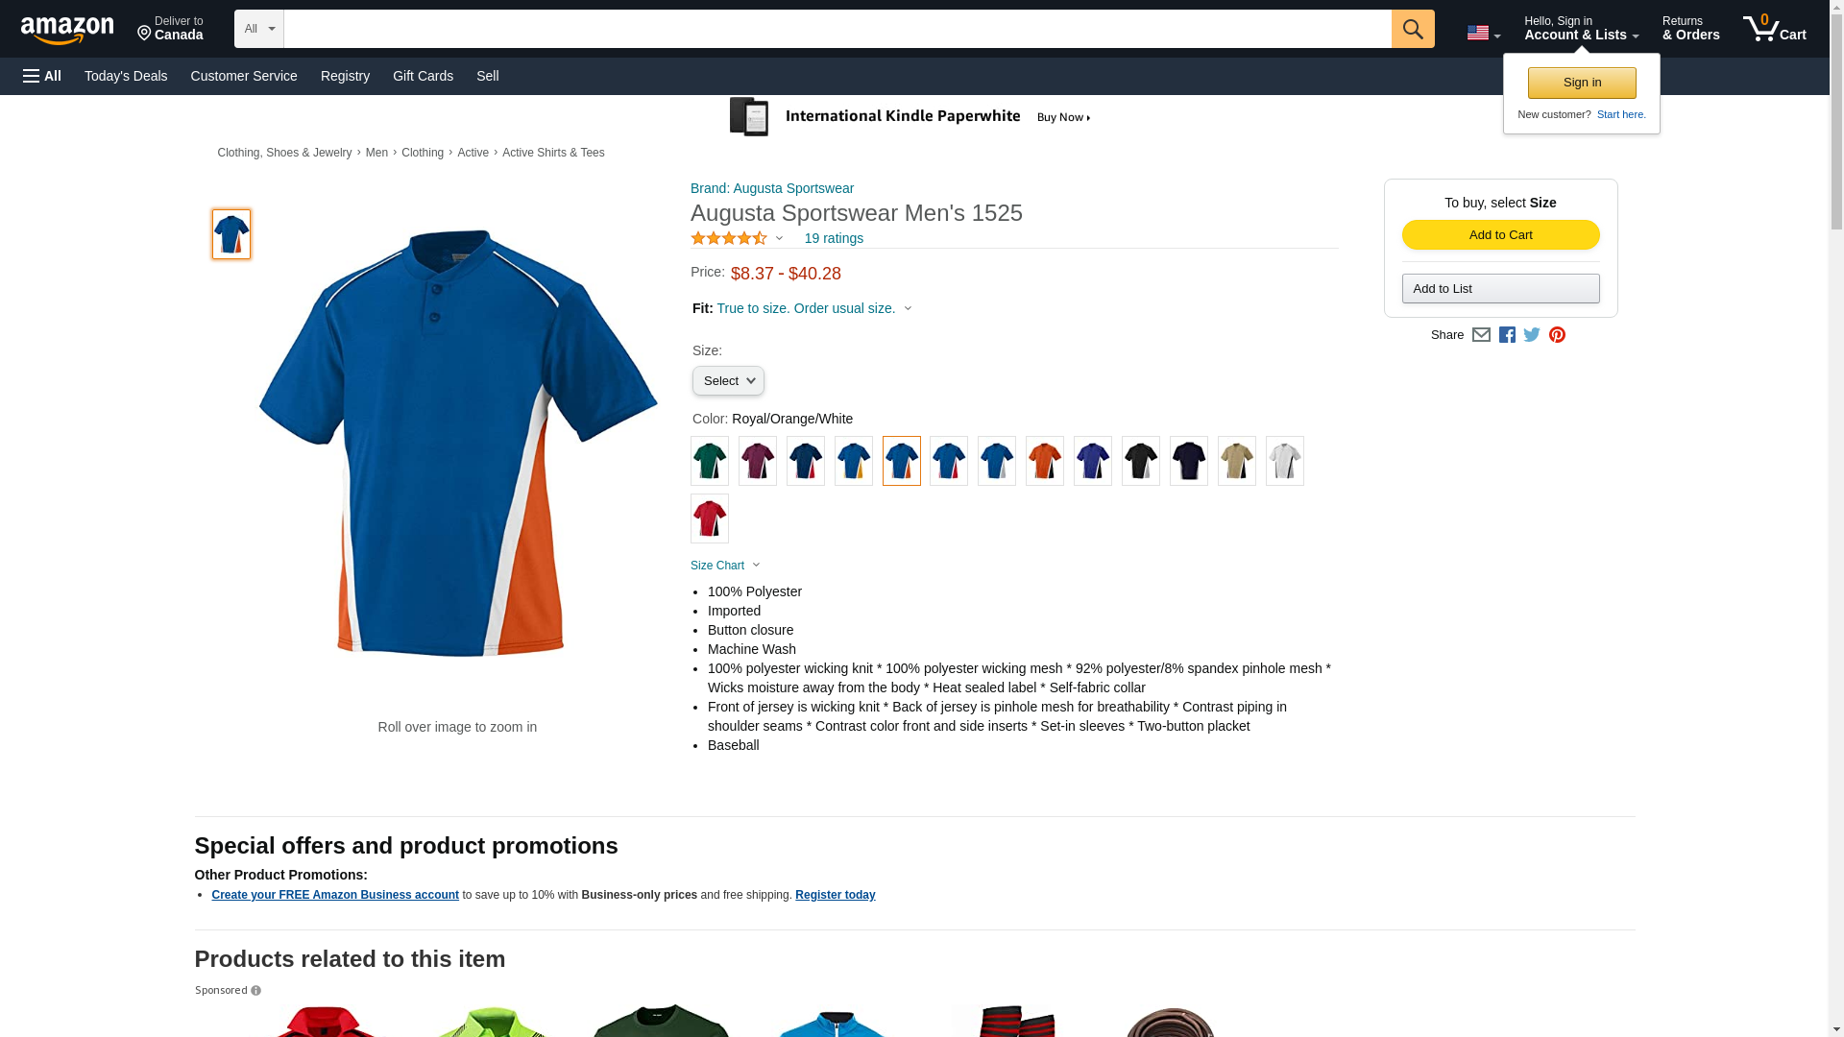Open the shopping cart icon

coord(1774,28)
